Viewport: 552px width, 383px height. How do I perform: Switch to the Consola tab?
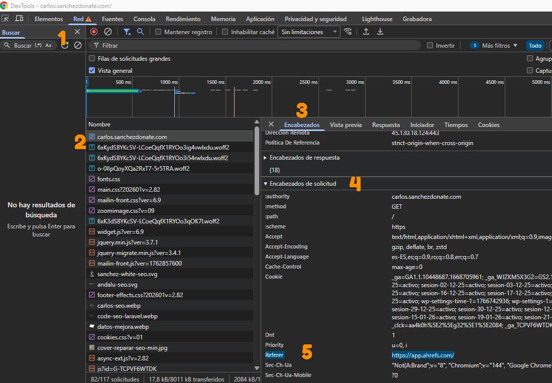click(144, 19)
